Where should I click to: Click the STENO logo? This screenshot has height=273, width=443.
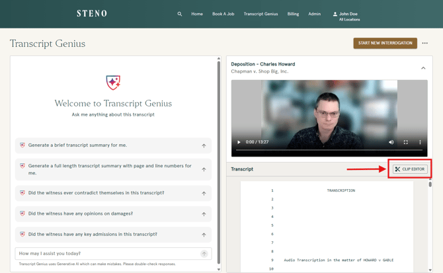coord(92,13)
